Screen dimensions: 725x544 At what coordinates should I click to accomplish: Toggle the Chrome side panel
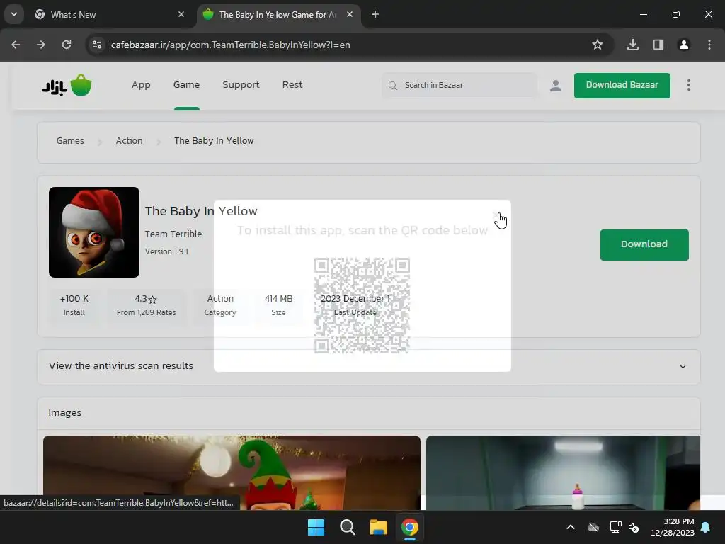(658, 45)
